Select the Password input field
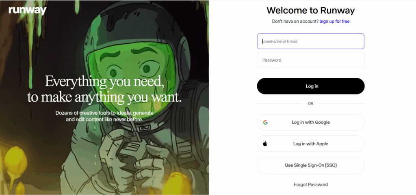The height and width of the screenshot is (195, 416). point(311,60)
